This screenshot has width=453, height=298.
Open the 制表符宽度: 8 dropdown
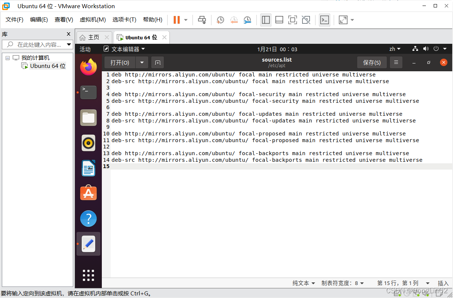[x=343, y=283]
